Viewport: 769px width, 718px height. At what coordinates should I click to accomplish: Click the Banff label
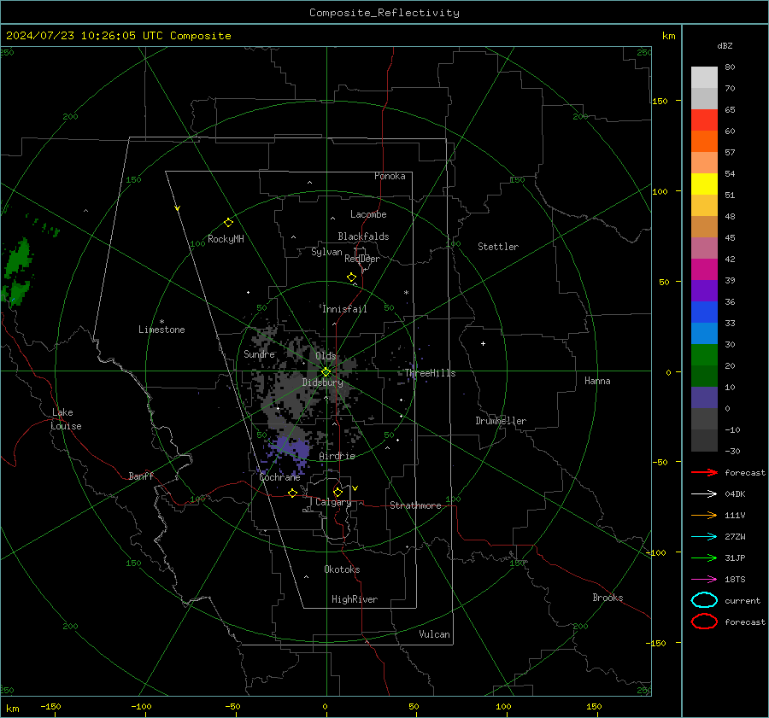click(x=141, y=476)
